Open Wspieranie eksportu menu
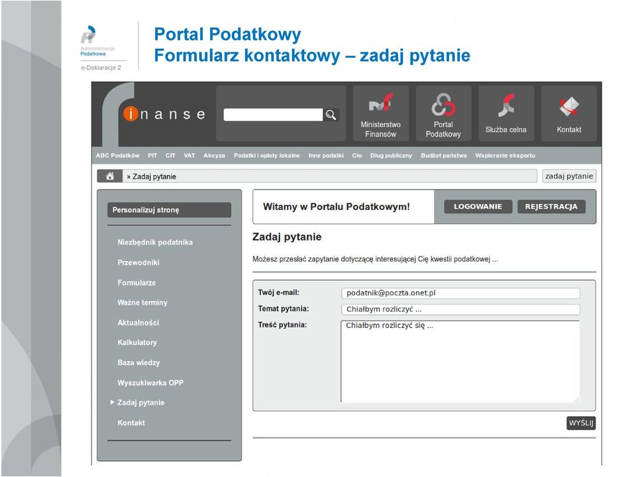636x477 pixels. [505, 156]
